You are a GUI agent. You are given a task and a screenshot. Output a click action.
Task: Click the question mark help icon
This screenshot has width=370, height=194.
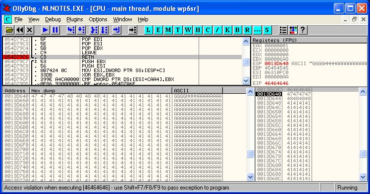[x=303, y=30]
